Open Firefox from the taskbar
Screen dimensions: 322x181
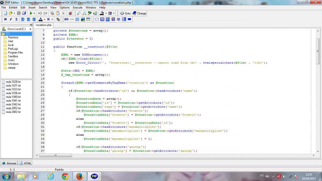80,176
